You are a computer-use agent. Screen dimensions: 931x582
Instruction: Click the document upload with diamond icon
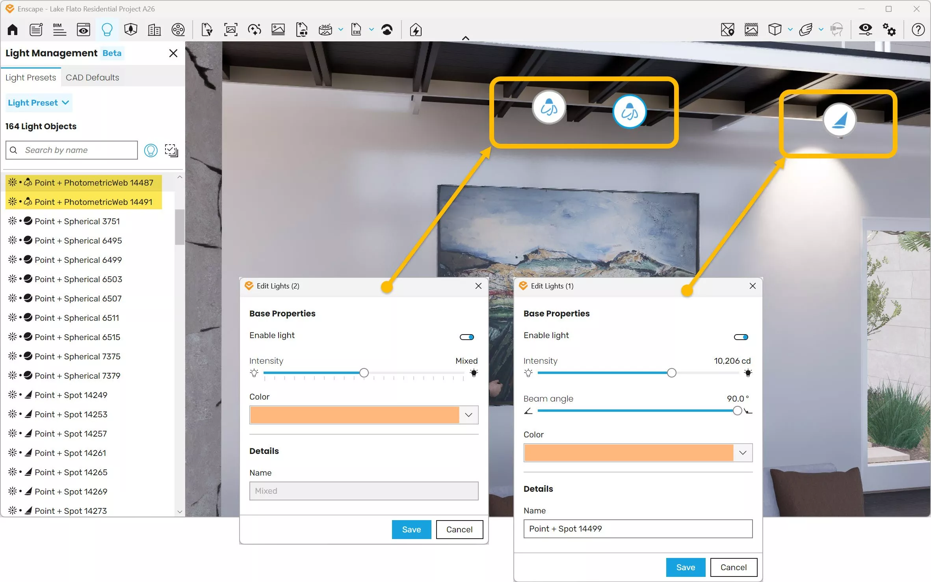[x=207, y=30]
